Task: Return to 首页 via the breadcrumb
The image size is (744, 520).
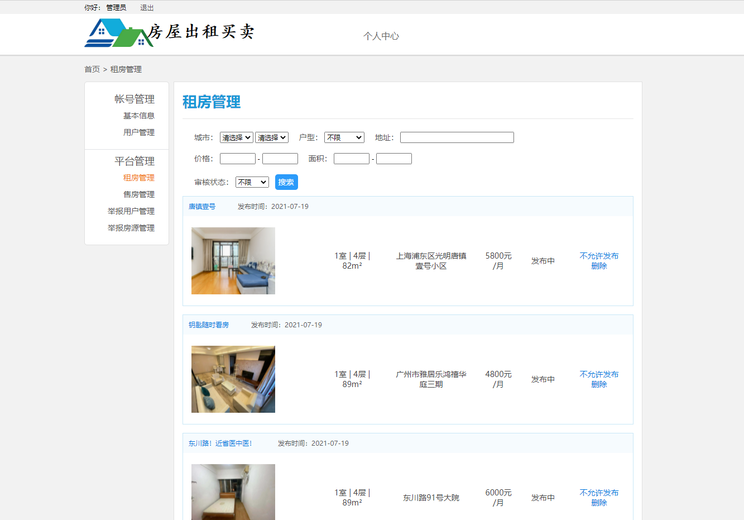Action: (90, 69)
